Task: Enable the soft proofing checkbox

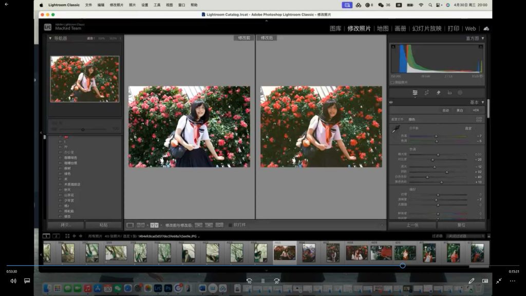Action: point(230,225)
